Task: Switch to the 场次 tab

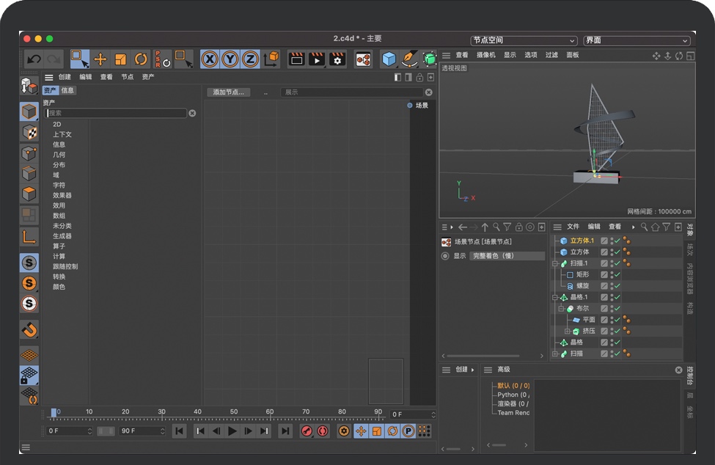Action: point(690,250)
